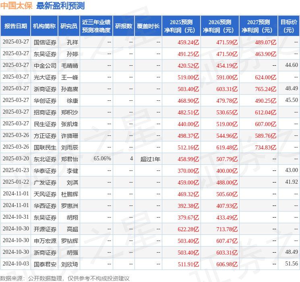
Task: Click analyst name 胡翔
Action: 72,218
